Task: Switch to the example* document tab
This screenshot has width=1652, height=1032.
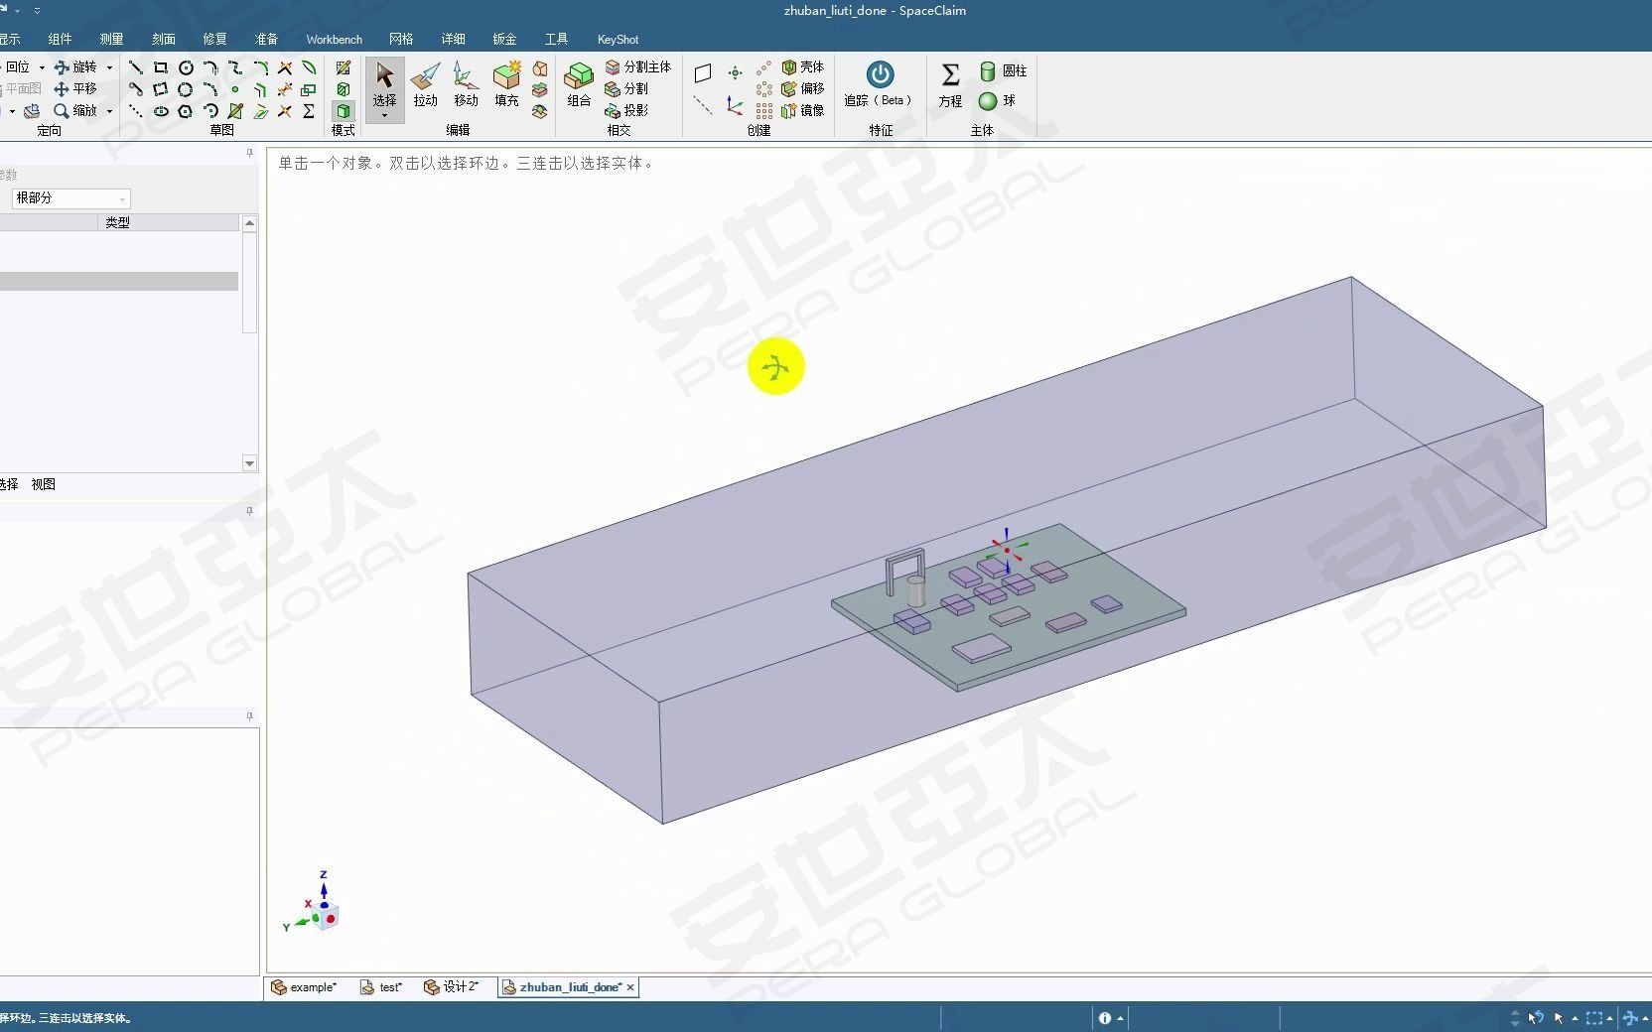Action: [304, 987]
